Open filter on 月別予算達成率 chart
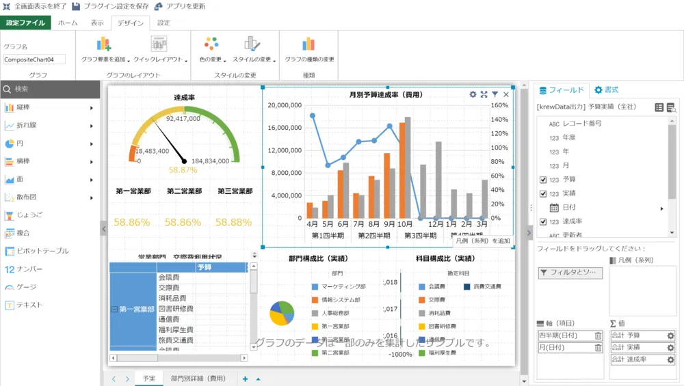The width and height of the screenshot is (684, 386). (x=495, y=94)
